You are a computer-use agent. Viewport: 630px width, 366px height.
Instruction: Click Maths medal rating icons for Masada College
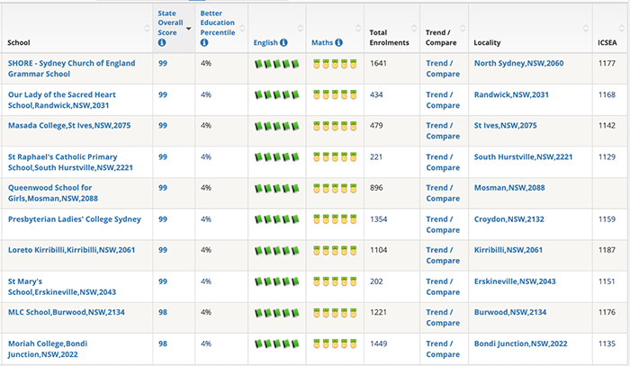click(335, 127)
